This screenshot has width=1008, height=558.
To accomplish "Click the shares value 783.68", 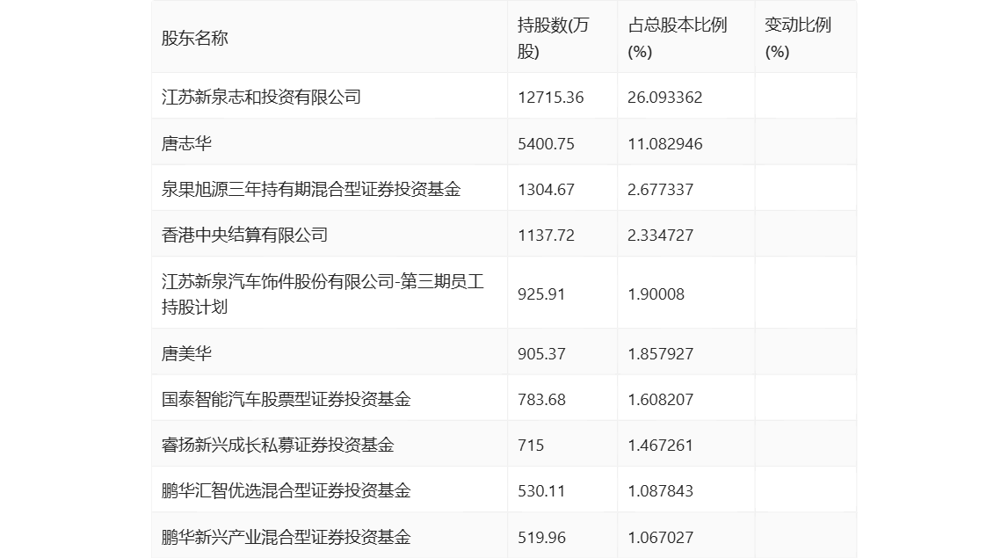I will (541, 400).
